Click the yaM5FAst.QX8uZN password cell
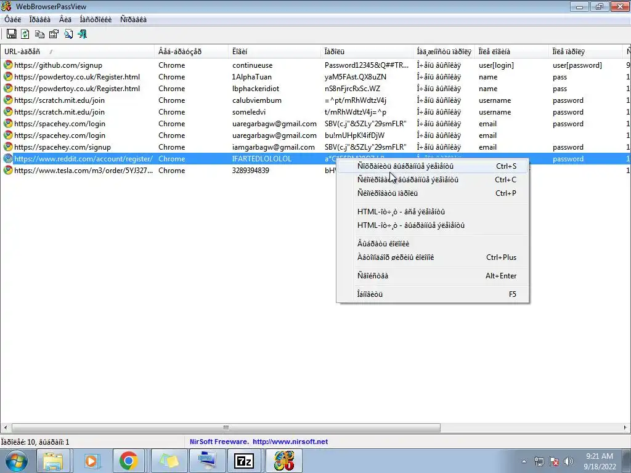The image size is (631, 473). coord(356,77)
